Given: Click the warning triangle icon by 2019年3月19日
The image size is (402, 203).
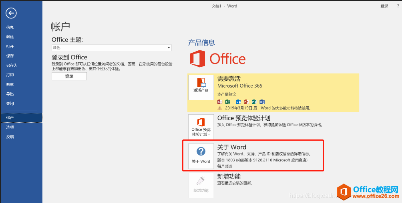Looking at the screenshot, I should coord(220,108).
